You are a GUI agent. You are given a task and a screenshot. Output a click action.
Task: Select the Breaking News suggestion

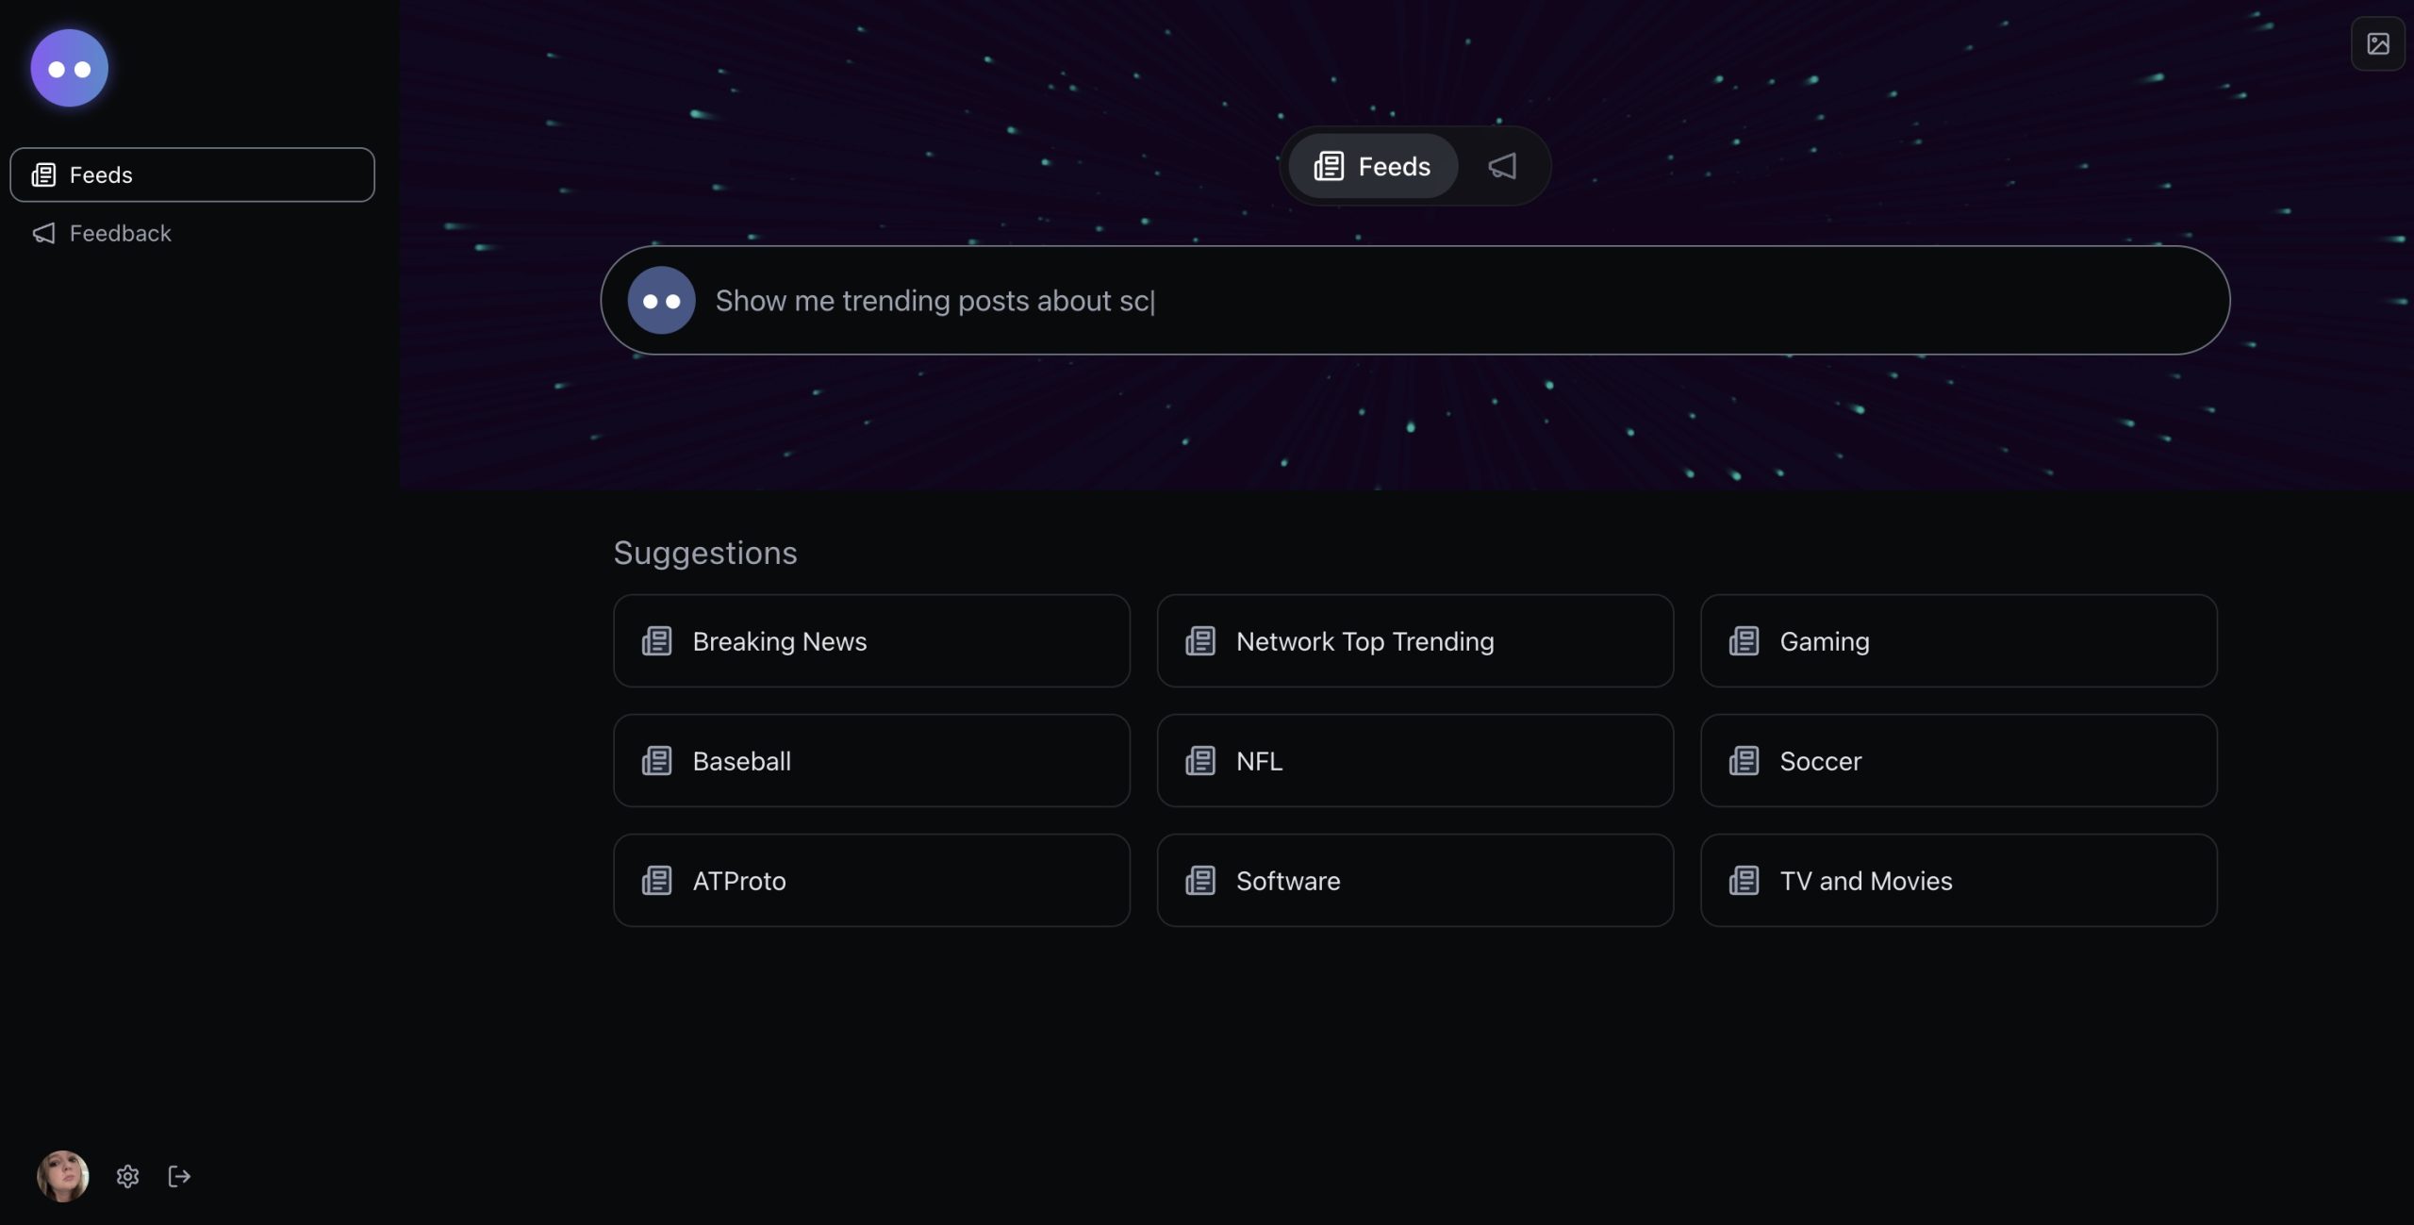(x=870, y=640)
